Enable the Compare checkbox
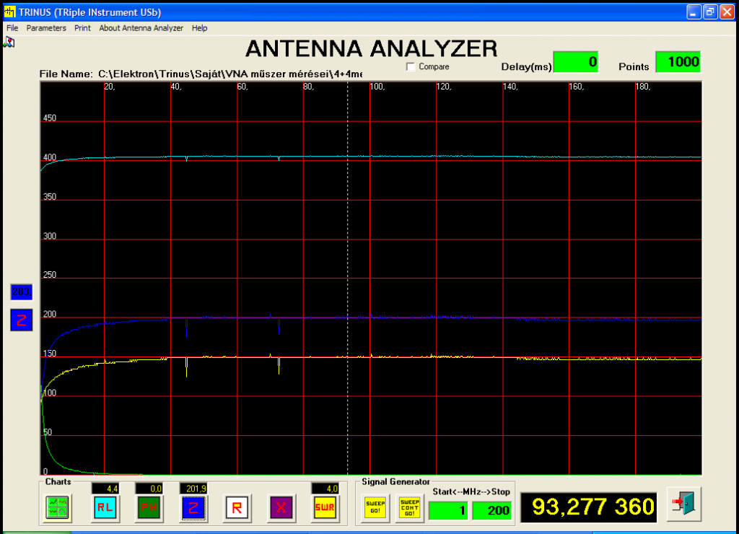The height and width of the screenshot is (534, 739). (411, 67)
